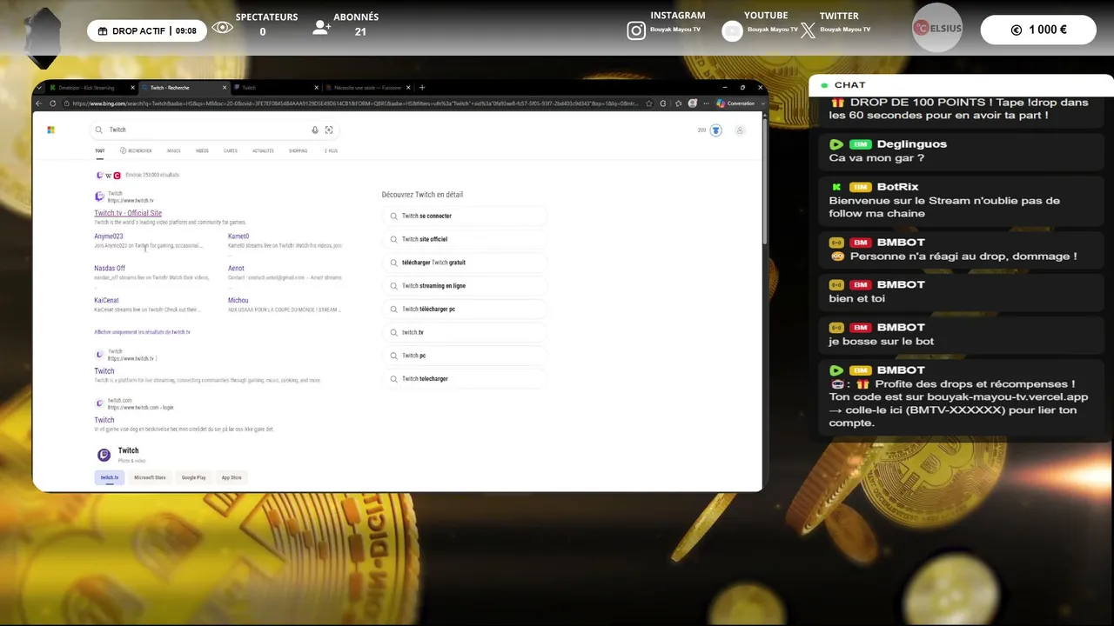1114x626 pixels.
Task: Select the SHOPPING search tab
Action: click(x=298, y=151)
